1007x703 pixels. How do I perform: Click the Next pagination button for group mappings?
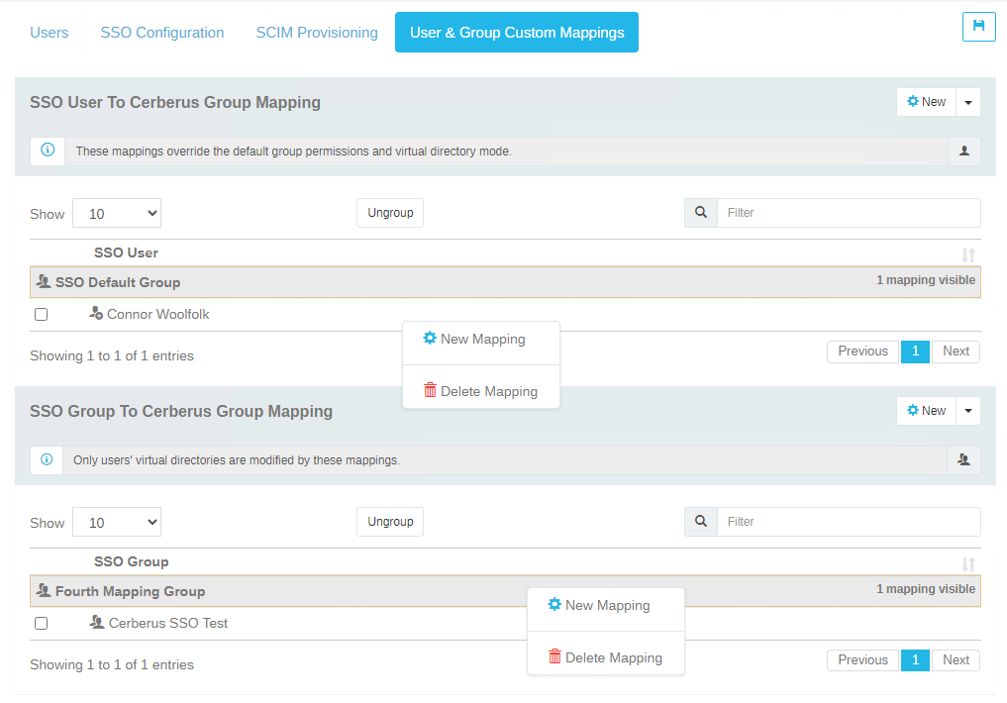coord(955,659)
